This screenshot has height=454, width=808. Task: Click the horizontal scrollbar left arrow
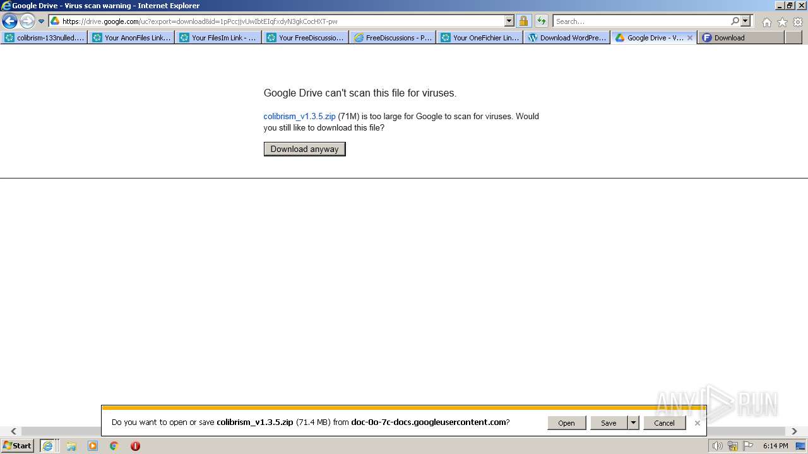coord(13,431)
